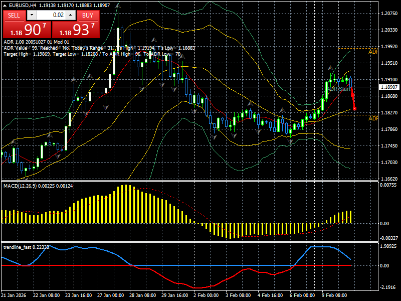Click the red SELL button
This screenshot has height=301, width=401.
coord(14,16)
